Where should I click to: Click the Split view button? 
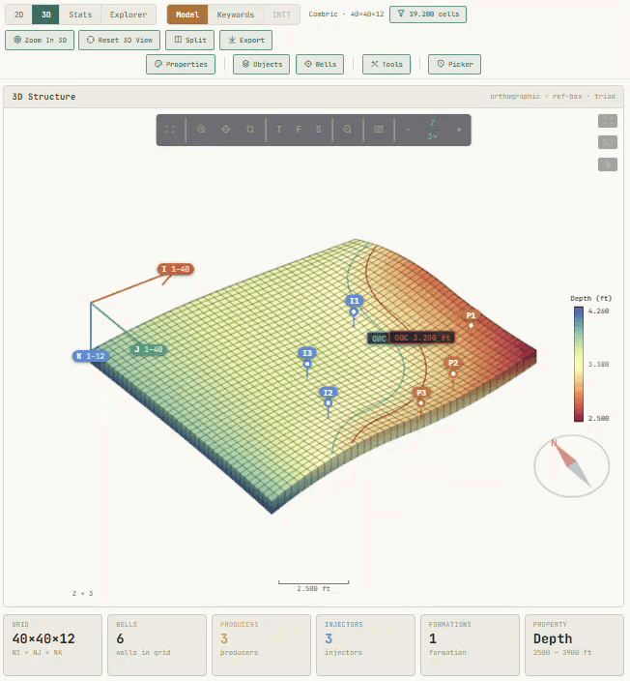click(x=189, y=40)
